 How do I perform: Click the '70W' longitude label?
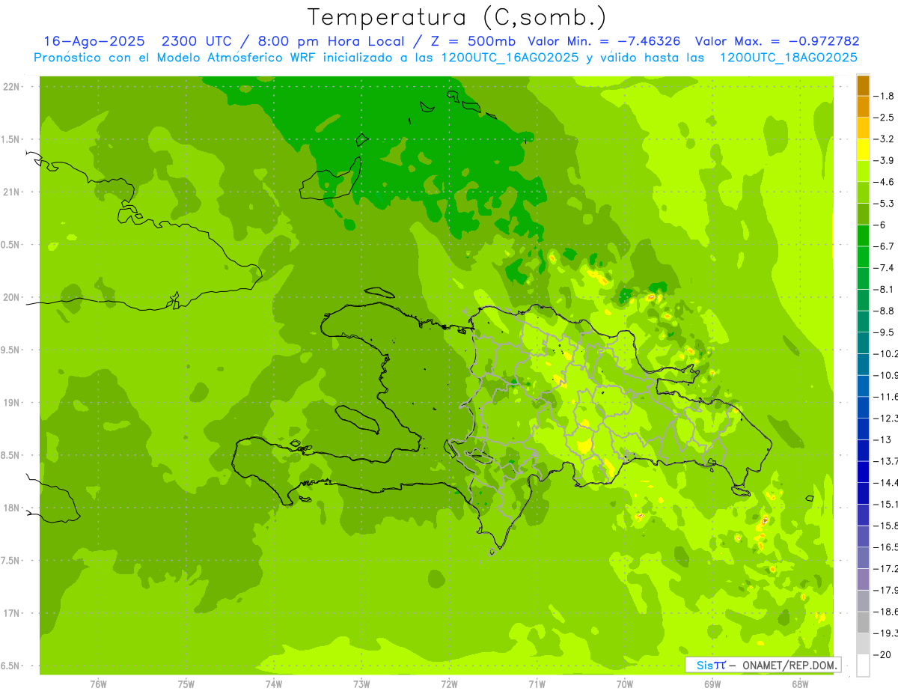[x=625, y=684]
